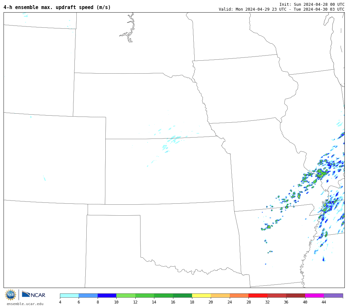
Task: Click the NCAR logo
Action: pos(34,294)
